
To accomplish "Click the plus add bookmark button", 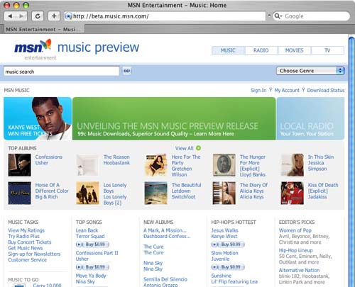I will (x=54, y=16).
